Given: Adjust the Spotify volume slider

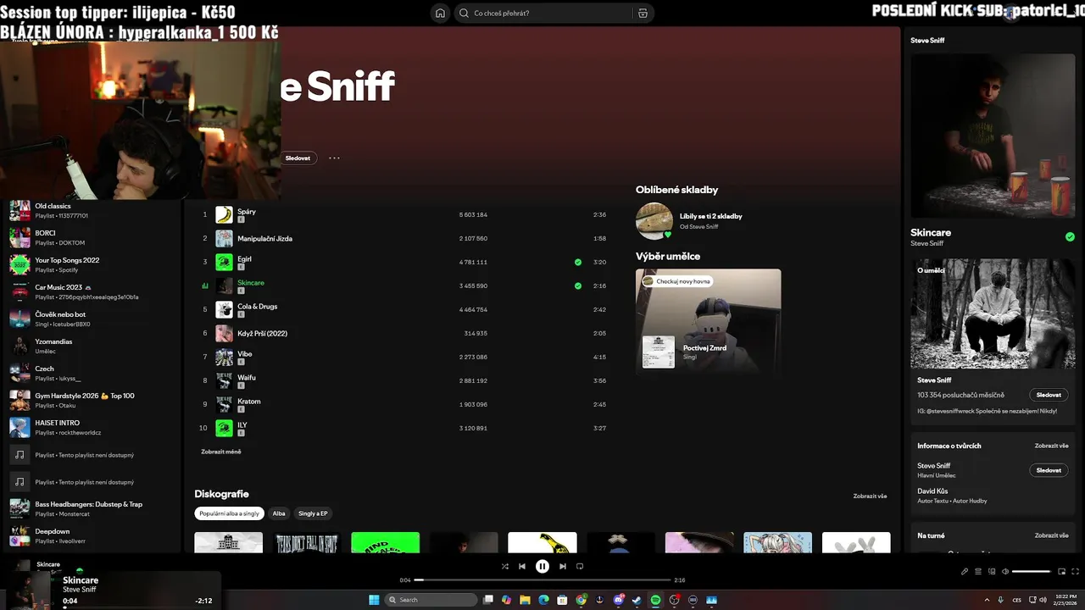Looking at the screenshot, I should tap(1032, 571).
